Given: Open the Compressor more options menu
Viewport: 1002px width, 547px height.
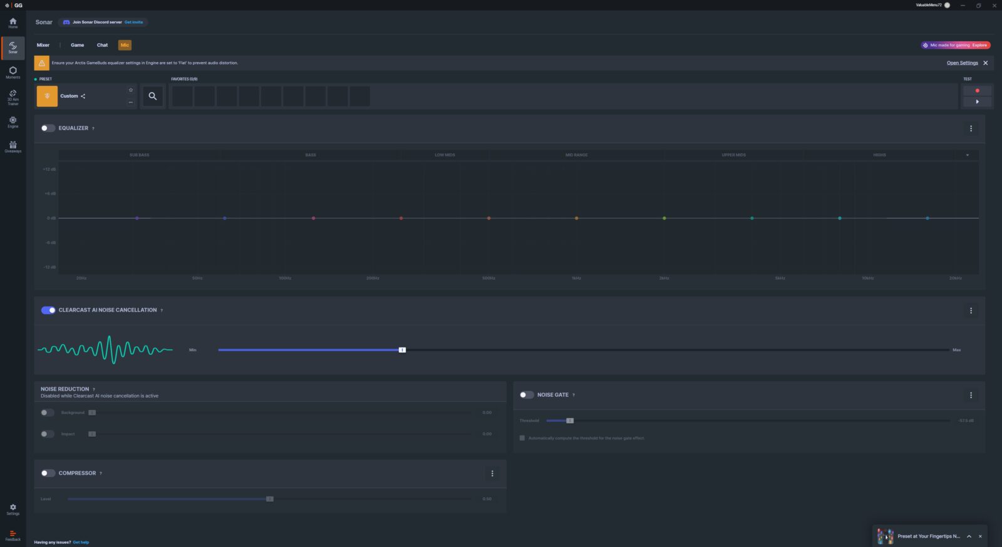Looking at the screenshot, I should 492,474.
